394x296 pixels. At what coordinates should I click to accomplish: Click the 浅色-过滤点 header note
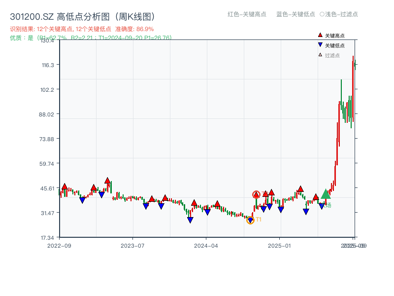[339, 14]
